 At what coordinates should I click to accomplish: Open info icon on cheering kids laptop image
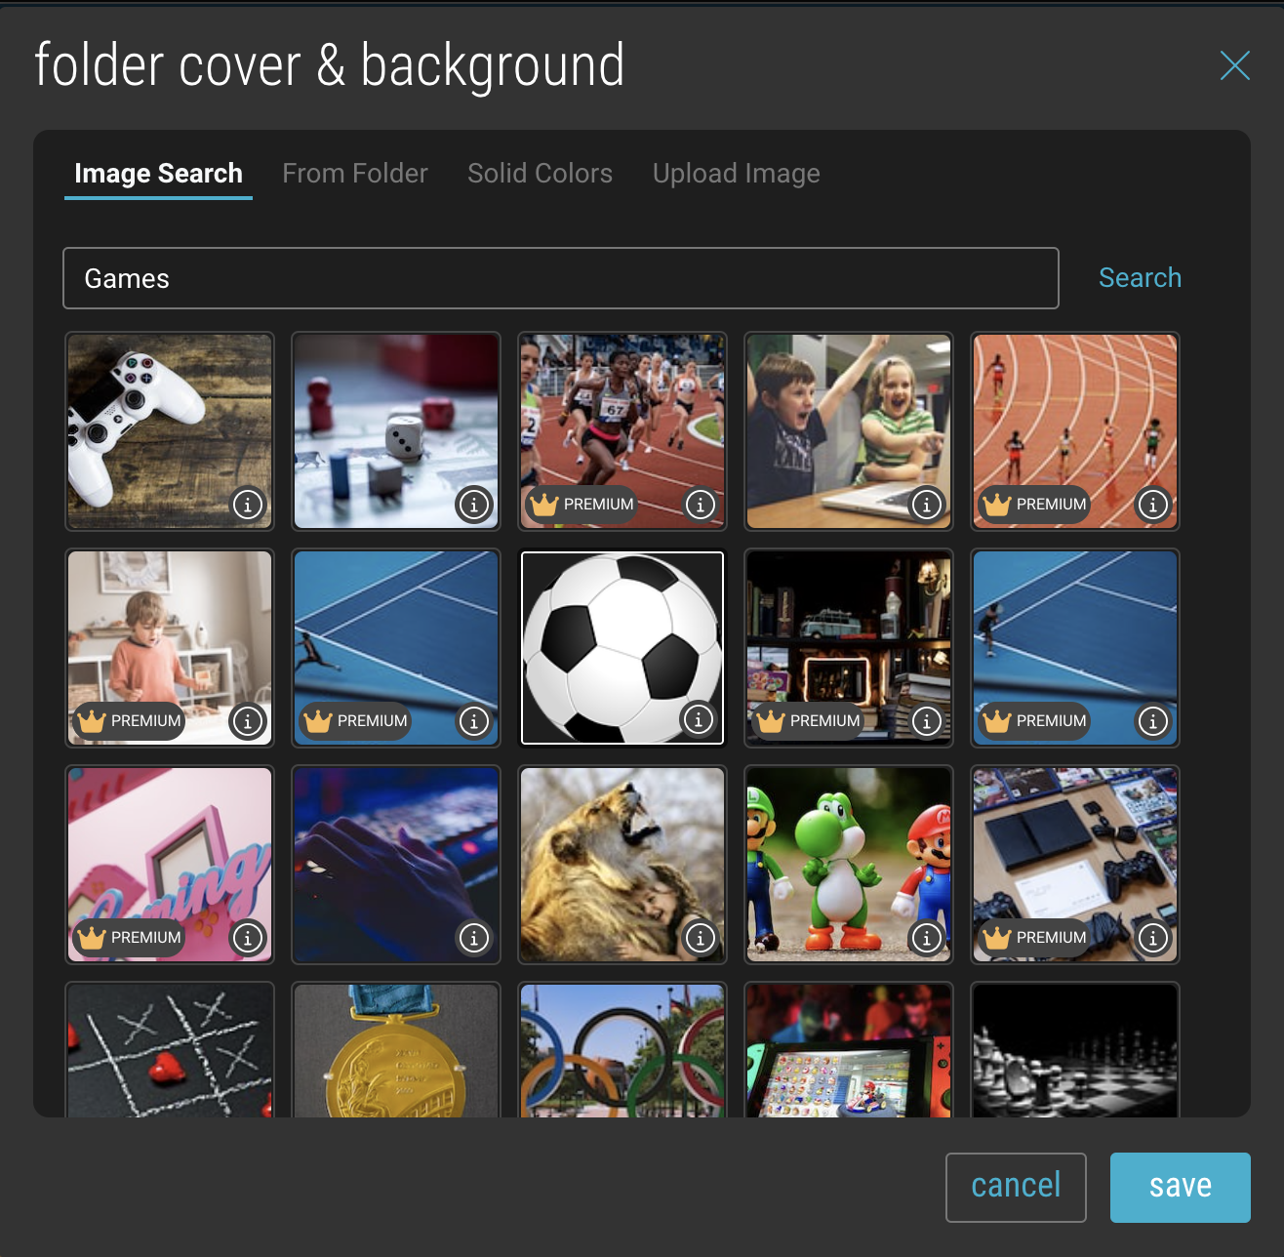[x=927, y=505]
